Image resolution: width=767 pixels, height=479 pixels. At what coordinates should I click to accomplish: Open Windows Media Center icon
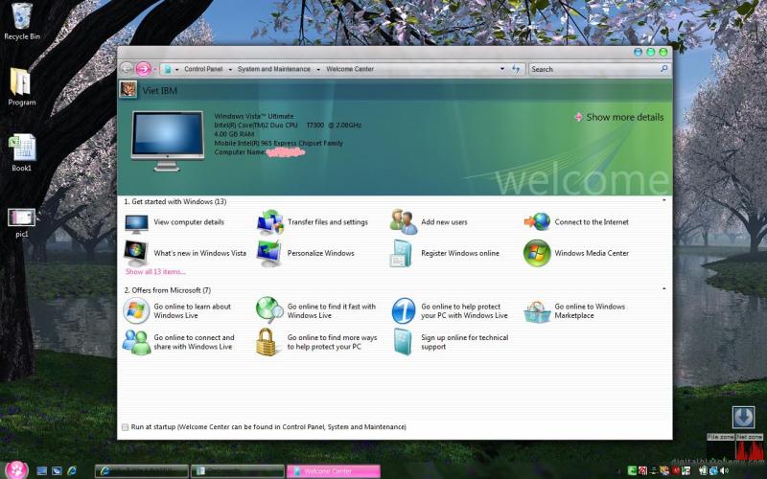pos(537,253)
